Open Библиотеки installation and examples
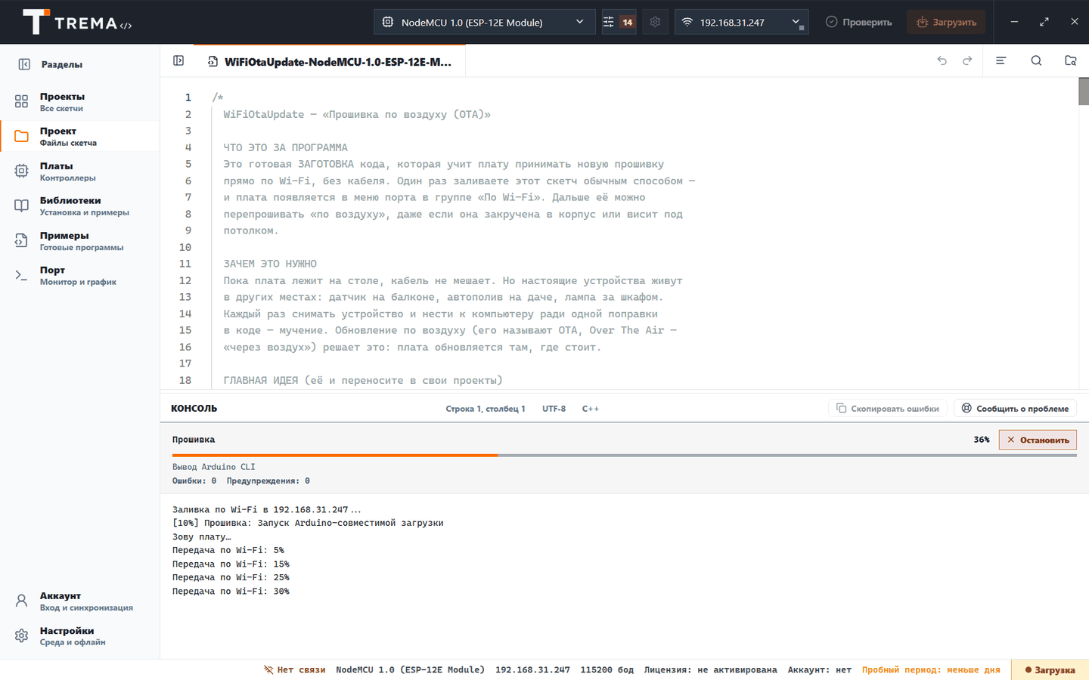The height and width of the screenshot is (680, 1089). tap(79, 206)
